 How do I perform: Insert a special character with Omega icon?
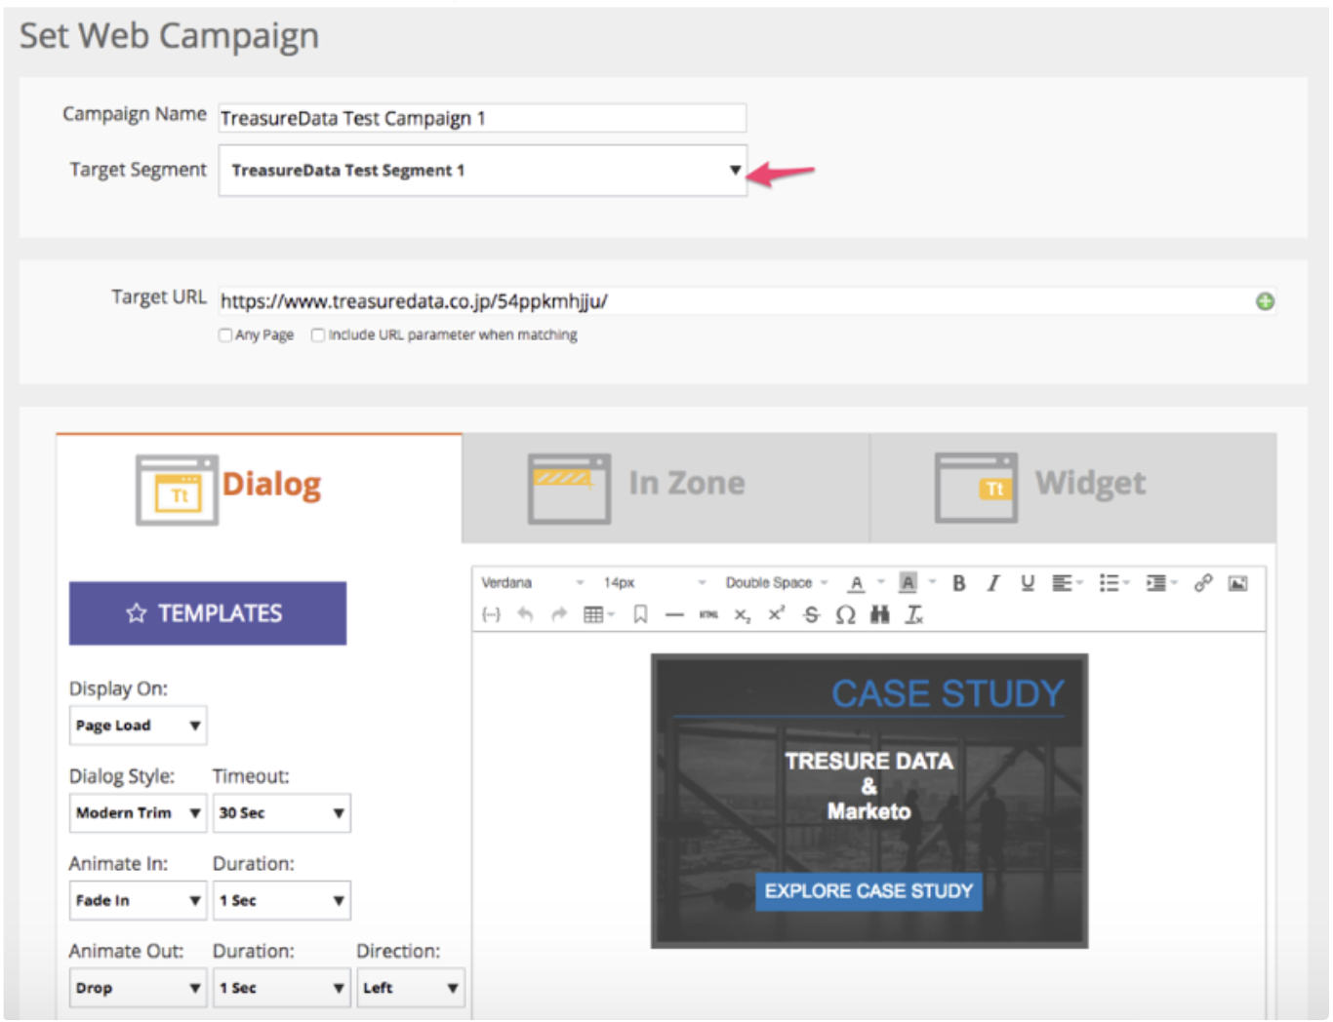click(845, 614)
